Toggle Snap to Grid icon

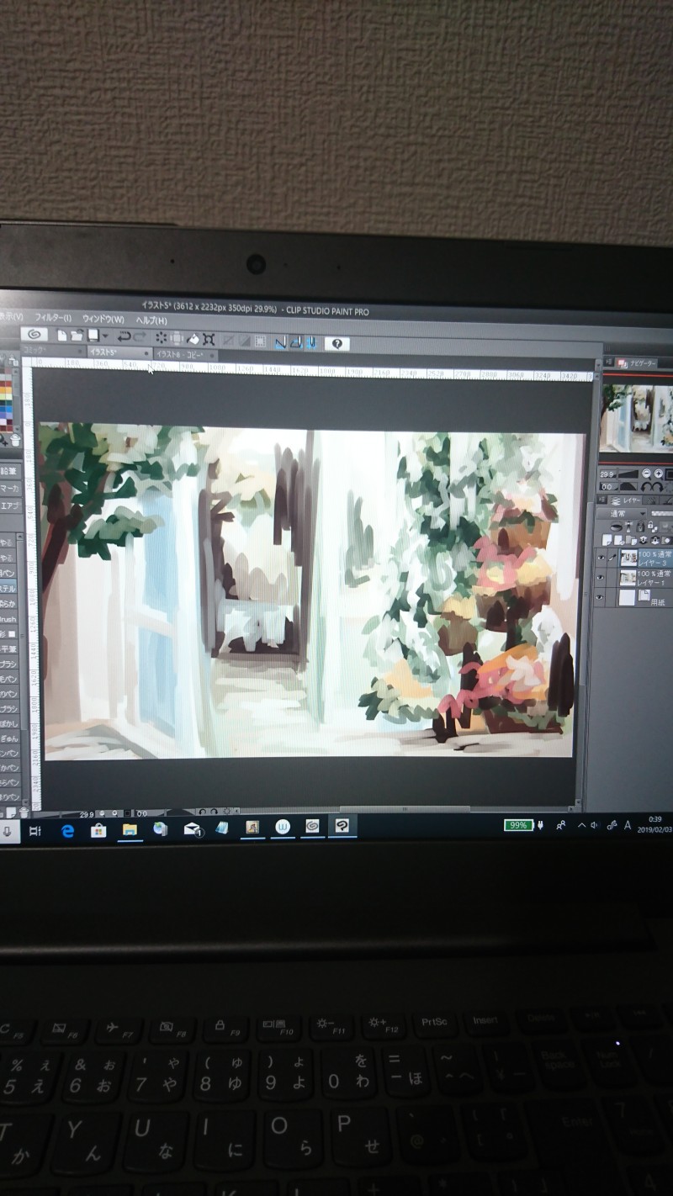coord(311,342)
